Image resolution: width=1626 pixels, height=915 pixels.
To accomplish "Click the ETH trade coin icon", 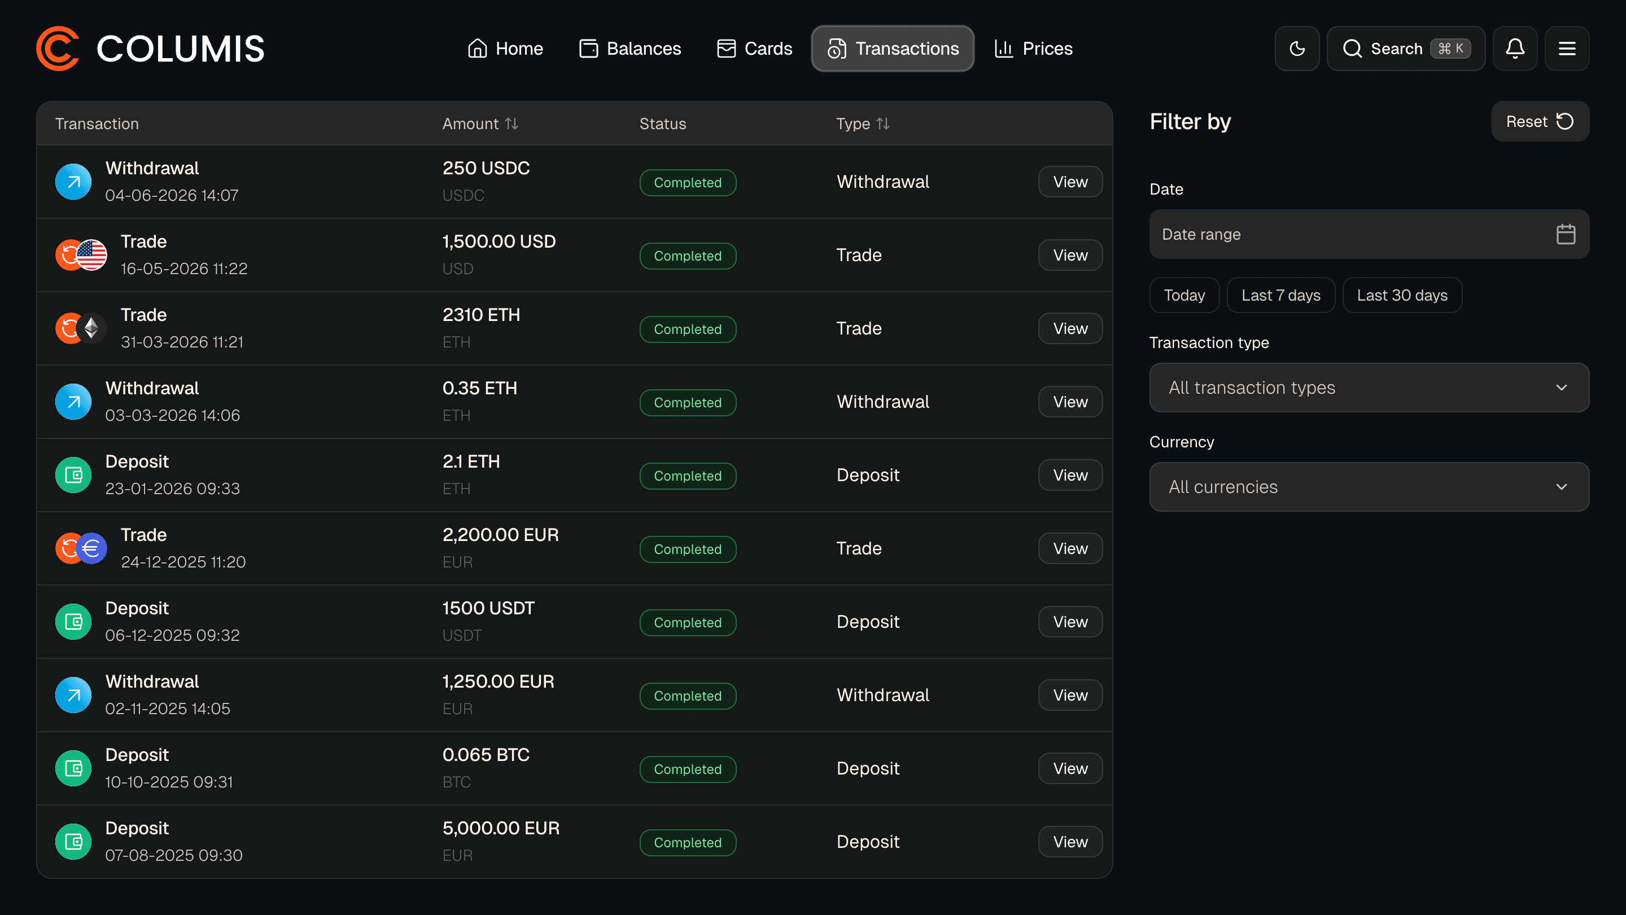I will coord(91,328).
